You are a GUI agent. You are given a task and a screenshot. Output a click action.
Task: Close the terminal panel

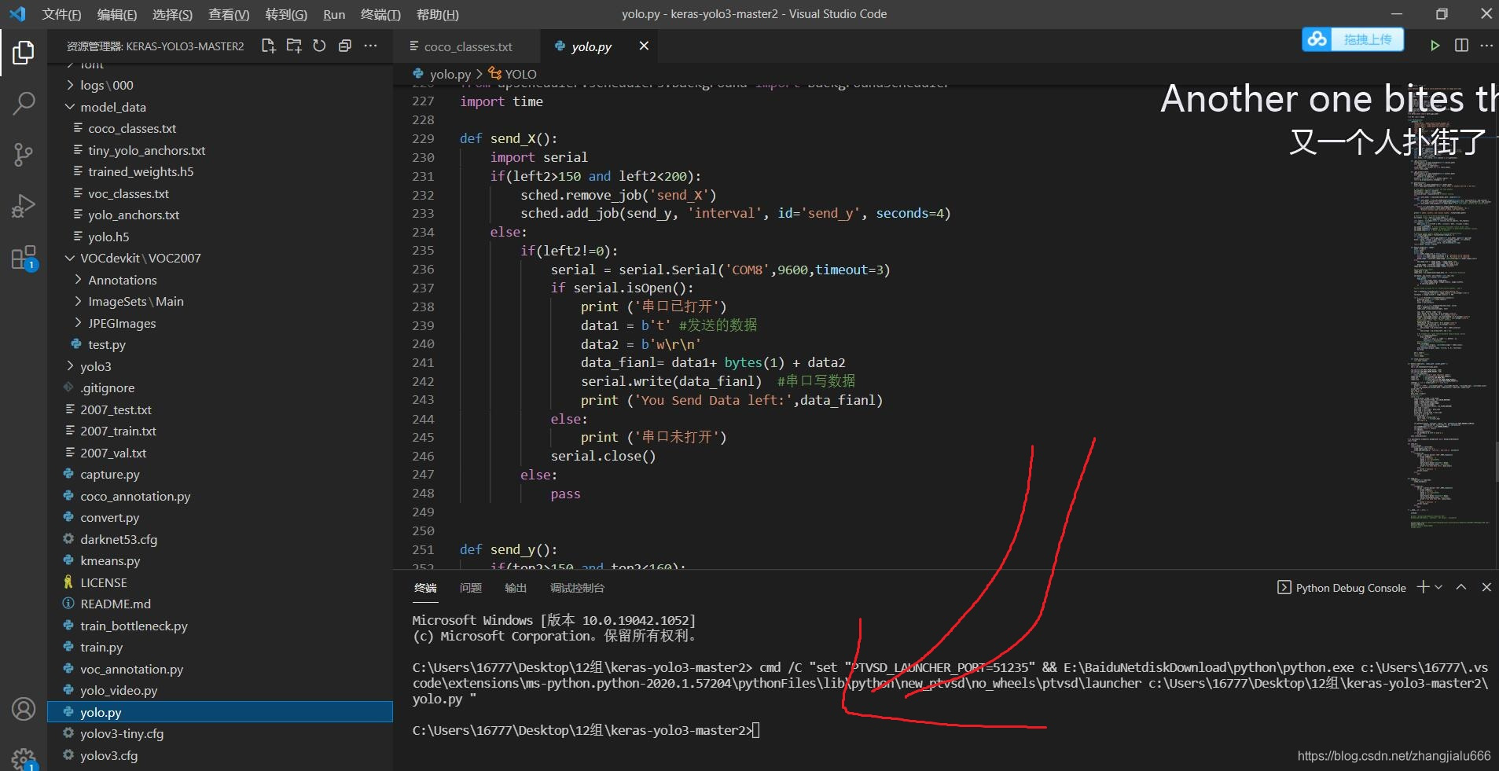click(x=1486, y=587)
